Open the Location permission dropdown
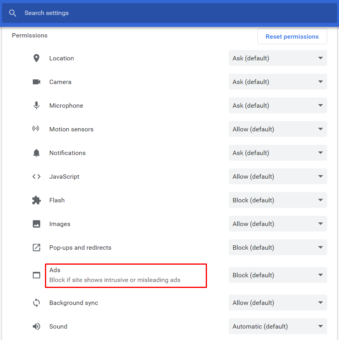Screen dimensions: 339x340 tap(278, 58)
